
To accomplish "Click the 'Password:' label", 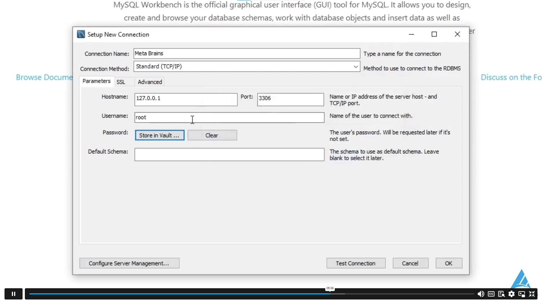I will pos(115,132).
